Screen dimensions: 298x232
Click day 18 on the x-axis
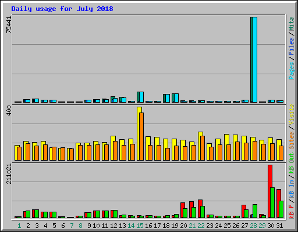tap(166, 226)
